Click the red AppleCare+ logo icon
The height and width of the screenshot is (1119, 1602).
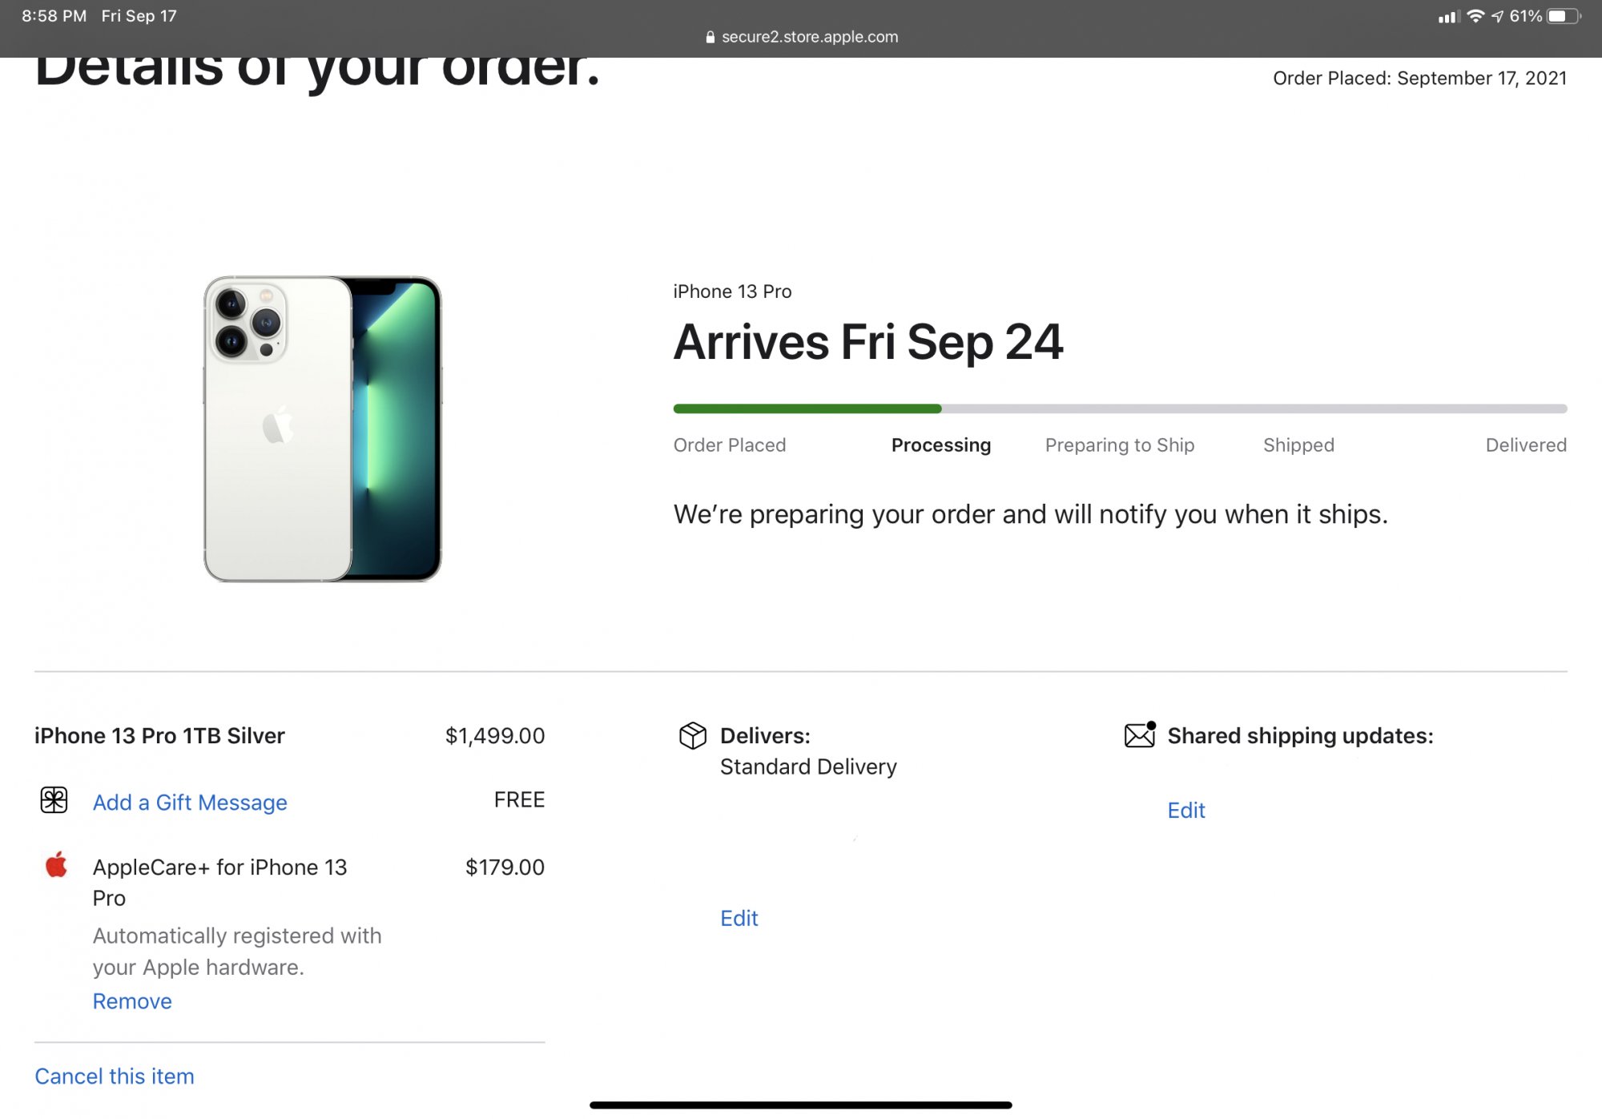click(x=56, y=866)
